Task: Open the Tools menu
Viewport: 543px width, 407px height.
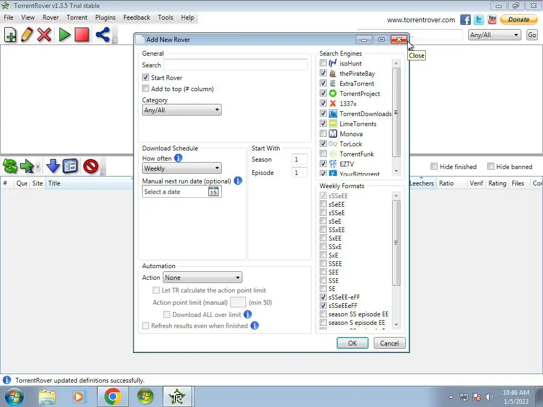Action: [165, 17]
